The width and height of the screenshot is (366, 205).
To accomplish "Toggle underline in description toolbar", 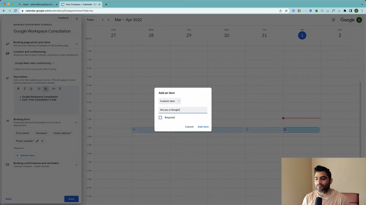I will (x=31, y=89).
